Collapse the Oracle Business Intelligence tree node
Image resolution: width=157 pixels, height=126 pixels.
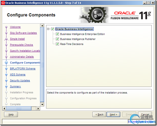[48, 29]
